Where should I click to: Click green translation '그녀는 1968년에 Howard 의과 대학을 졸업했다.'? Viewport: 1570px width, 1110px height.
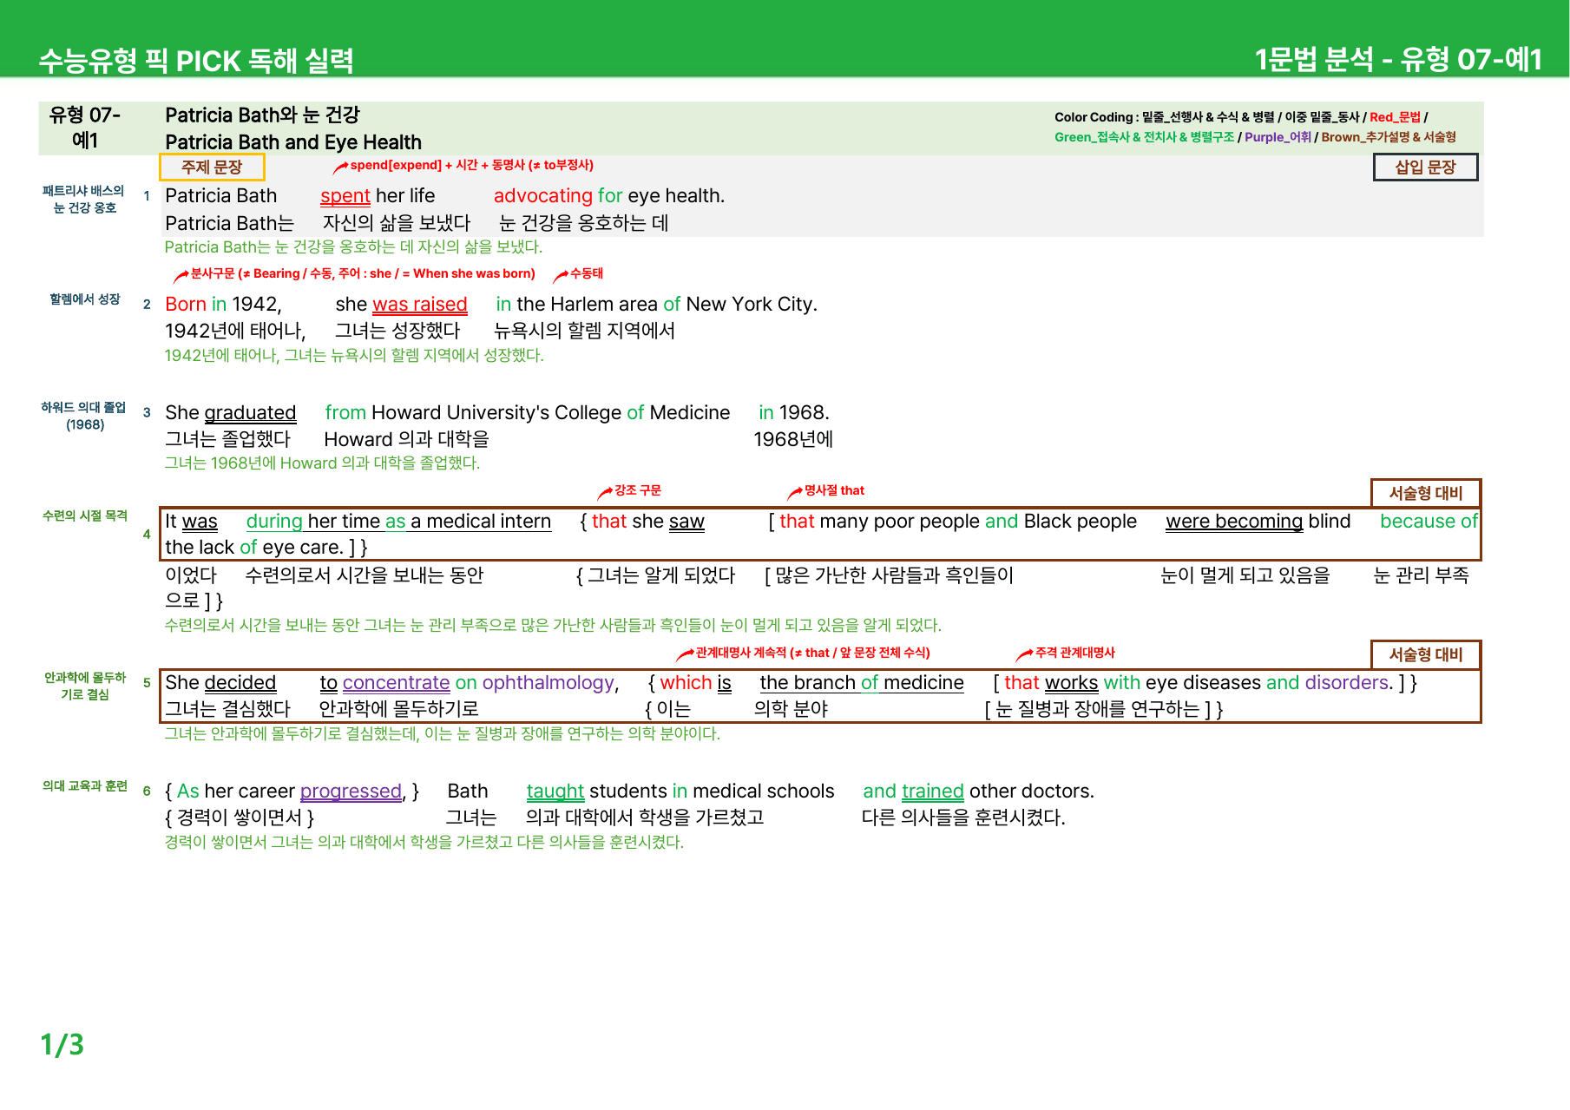[x=322, y=463]
